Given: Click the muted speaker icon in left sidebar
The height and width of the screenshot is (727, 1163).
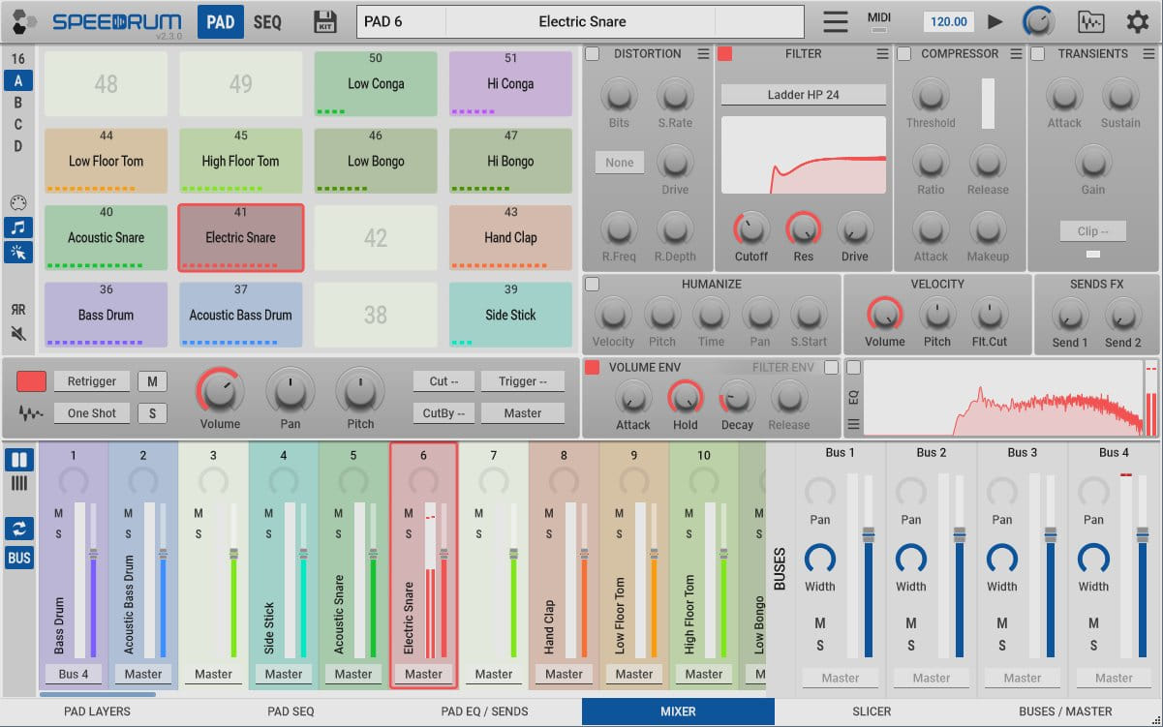Looking at the screenshot, I should tap(18, 334).
